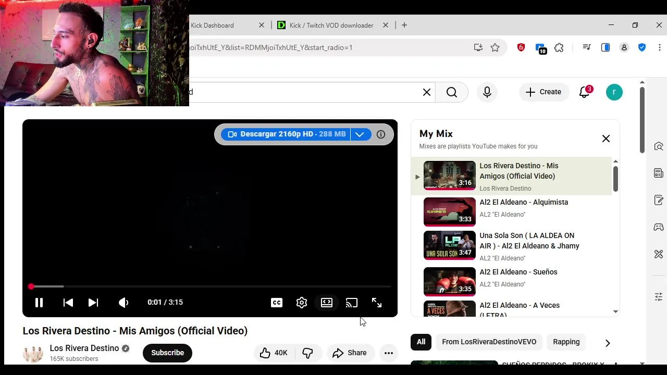Dislike this video

308,353
